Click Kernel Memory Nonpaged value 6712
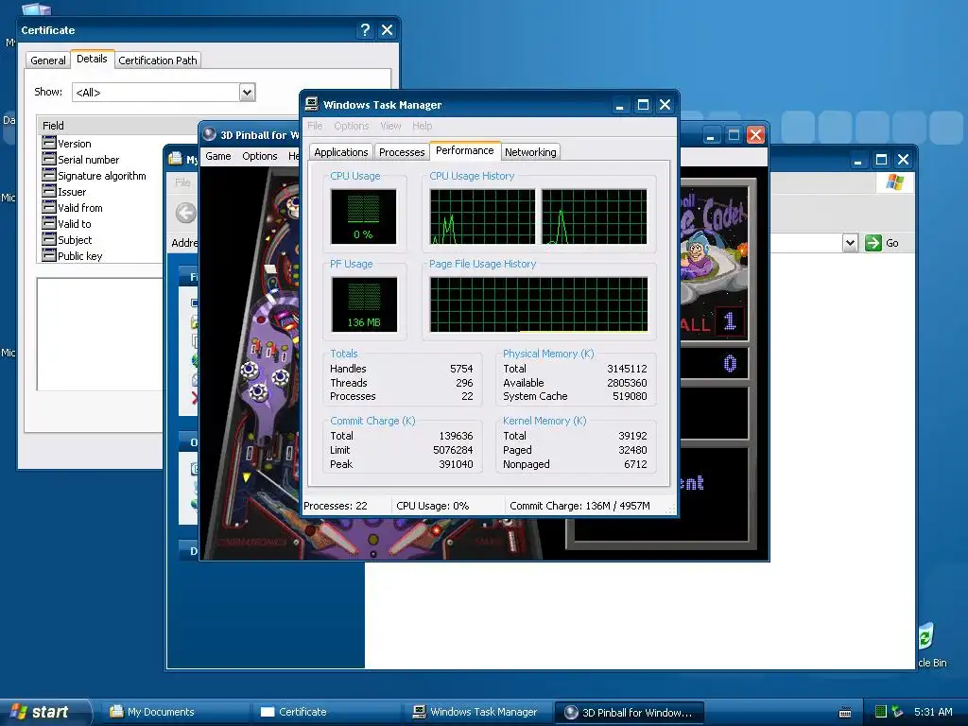This screenshot has width=968, height=726. [635, 464]
